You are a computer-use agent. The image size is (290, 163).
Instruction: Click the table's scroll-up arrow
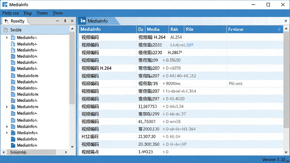[286, 29]
